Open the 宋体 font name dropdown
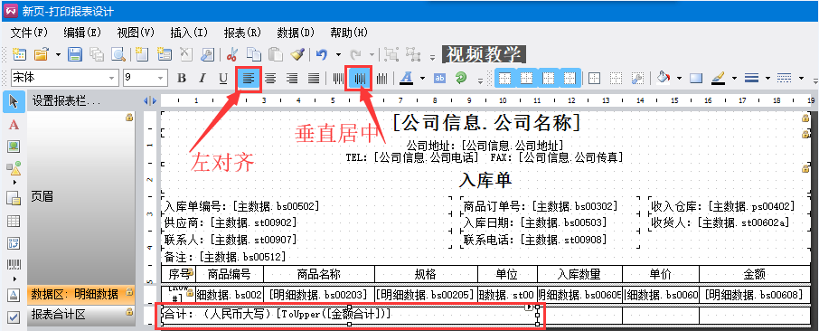819x331 pixels. click(65, 79)
